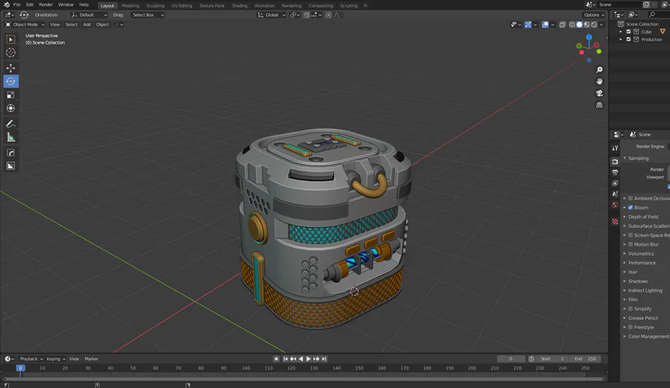Screen dimensions: 670x388
Task: Toggle snapping magnet icon
Action: (307, 15)
